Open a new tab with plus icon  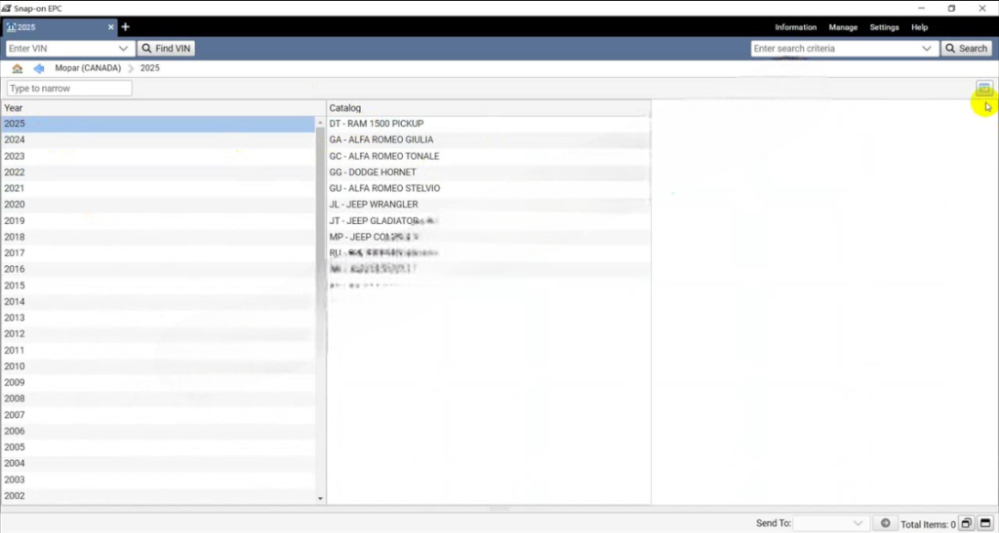(x=125, y=26)
